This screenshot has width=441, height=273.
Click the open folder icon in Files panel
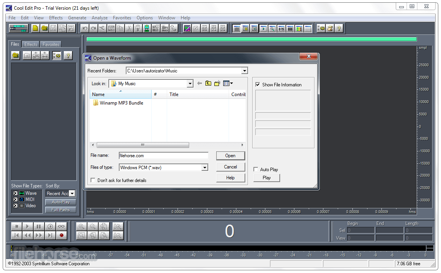tap(16, 55)
